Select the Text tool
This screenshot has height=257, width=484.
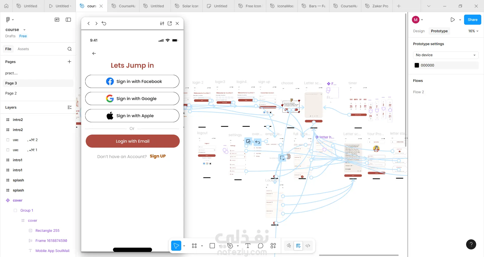(248, 246)
